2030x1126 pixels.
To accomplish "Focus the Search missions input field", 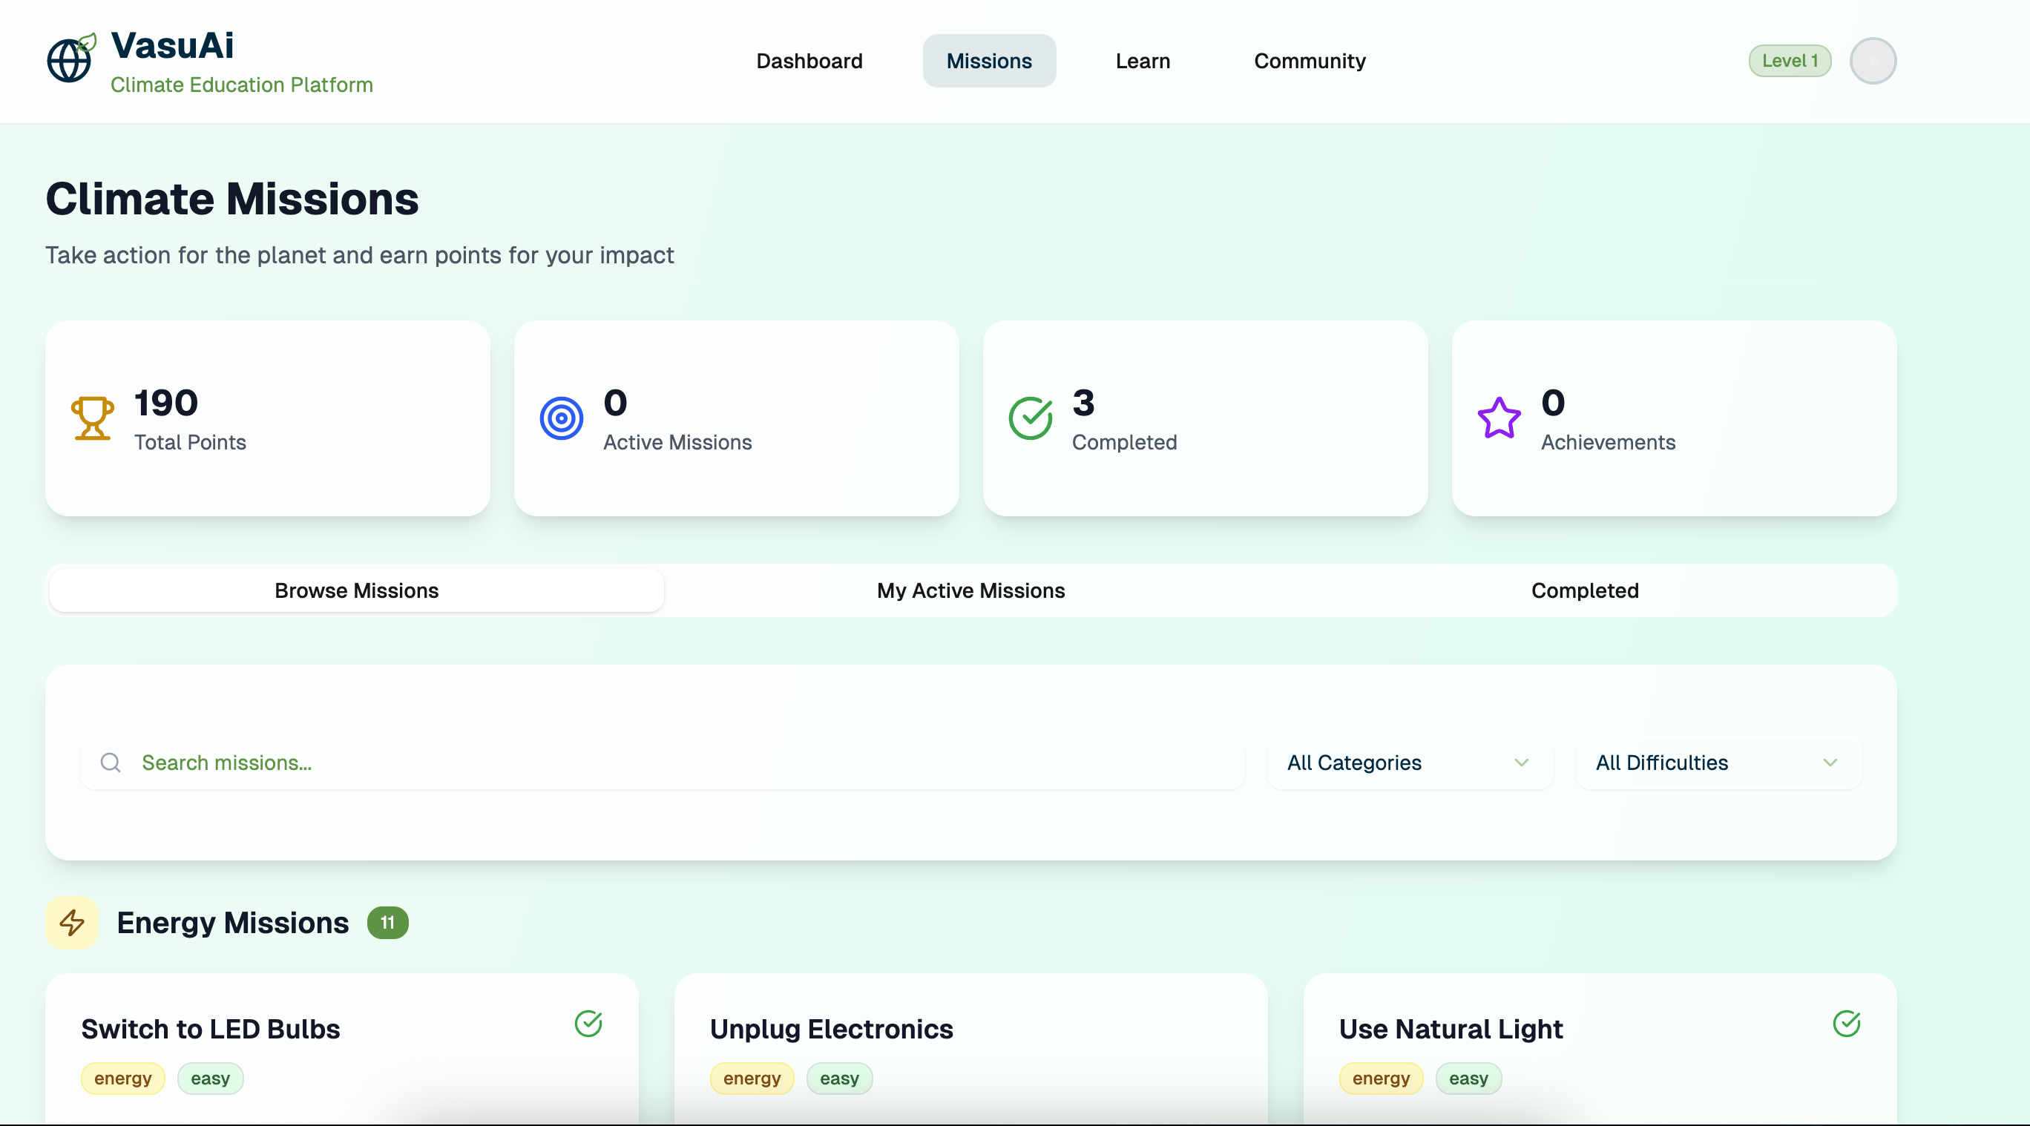I will pos(677,762).
